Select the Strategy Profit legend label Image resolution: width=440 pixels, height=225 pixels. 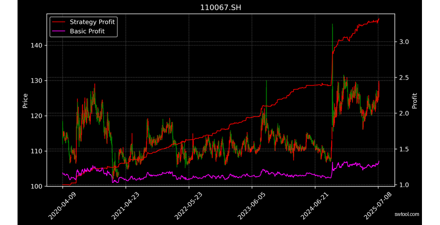click(x=92, y=22)
